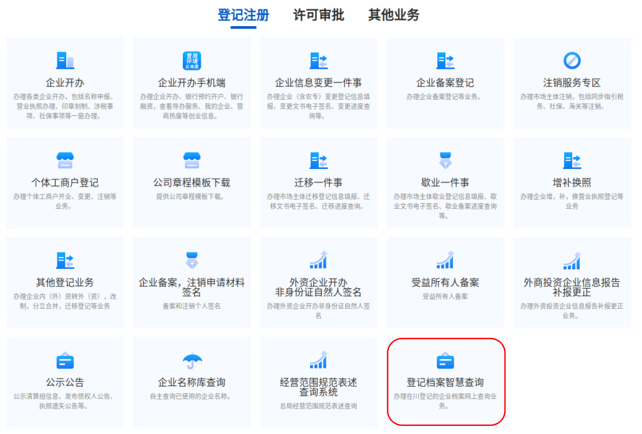This screenshot has width=642, height=434.
Task: Click the 登记档案智慧查询 card icon
Action: [445, 360]
